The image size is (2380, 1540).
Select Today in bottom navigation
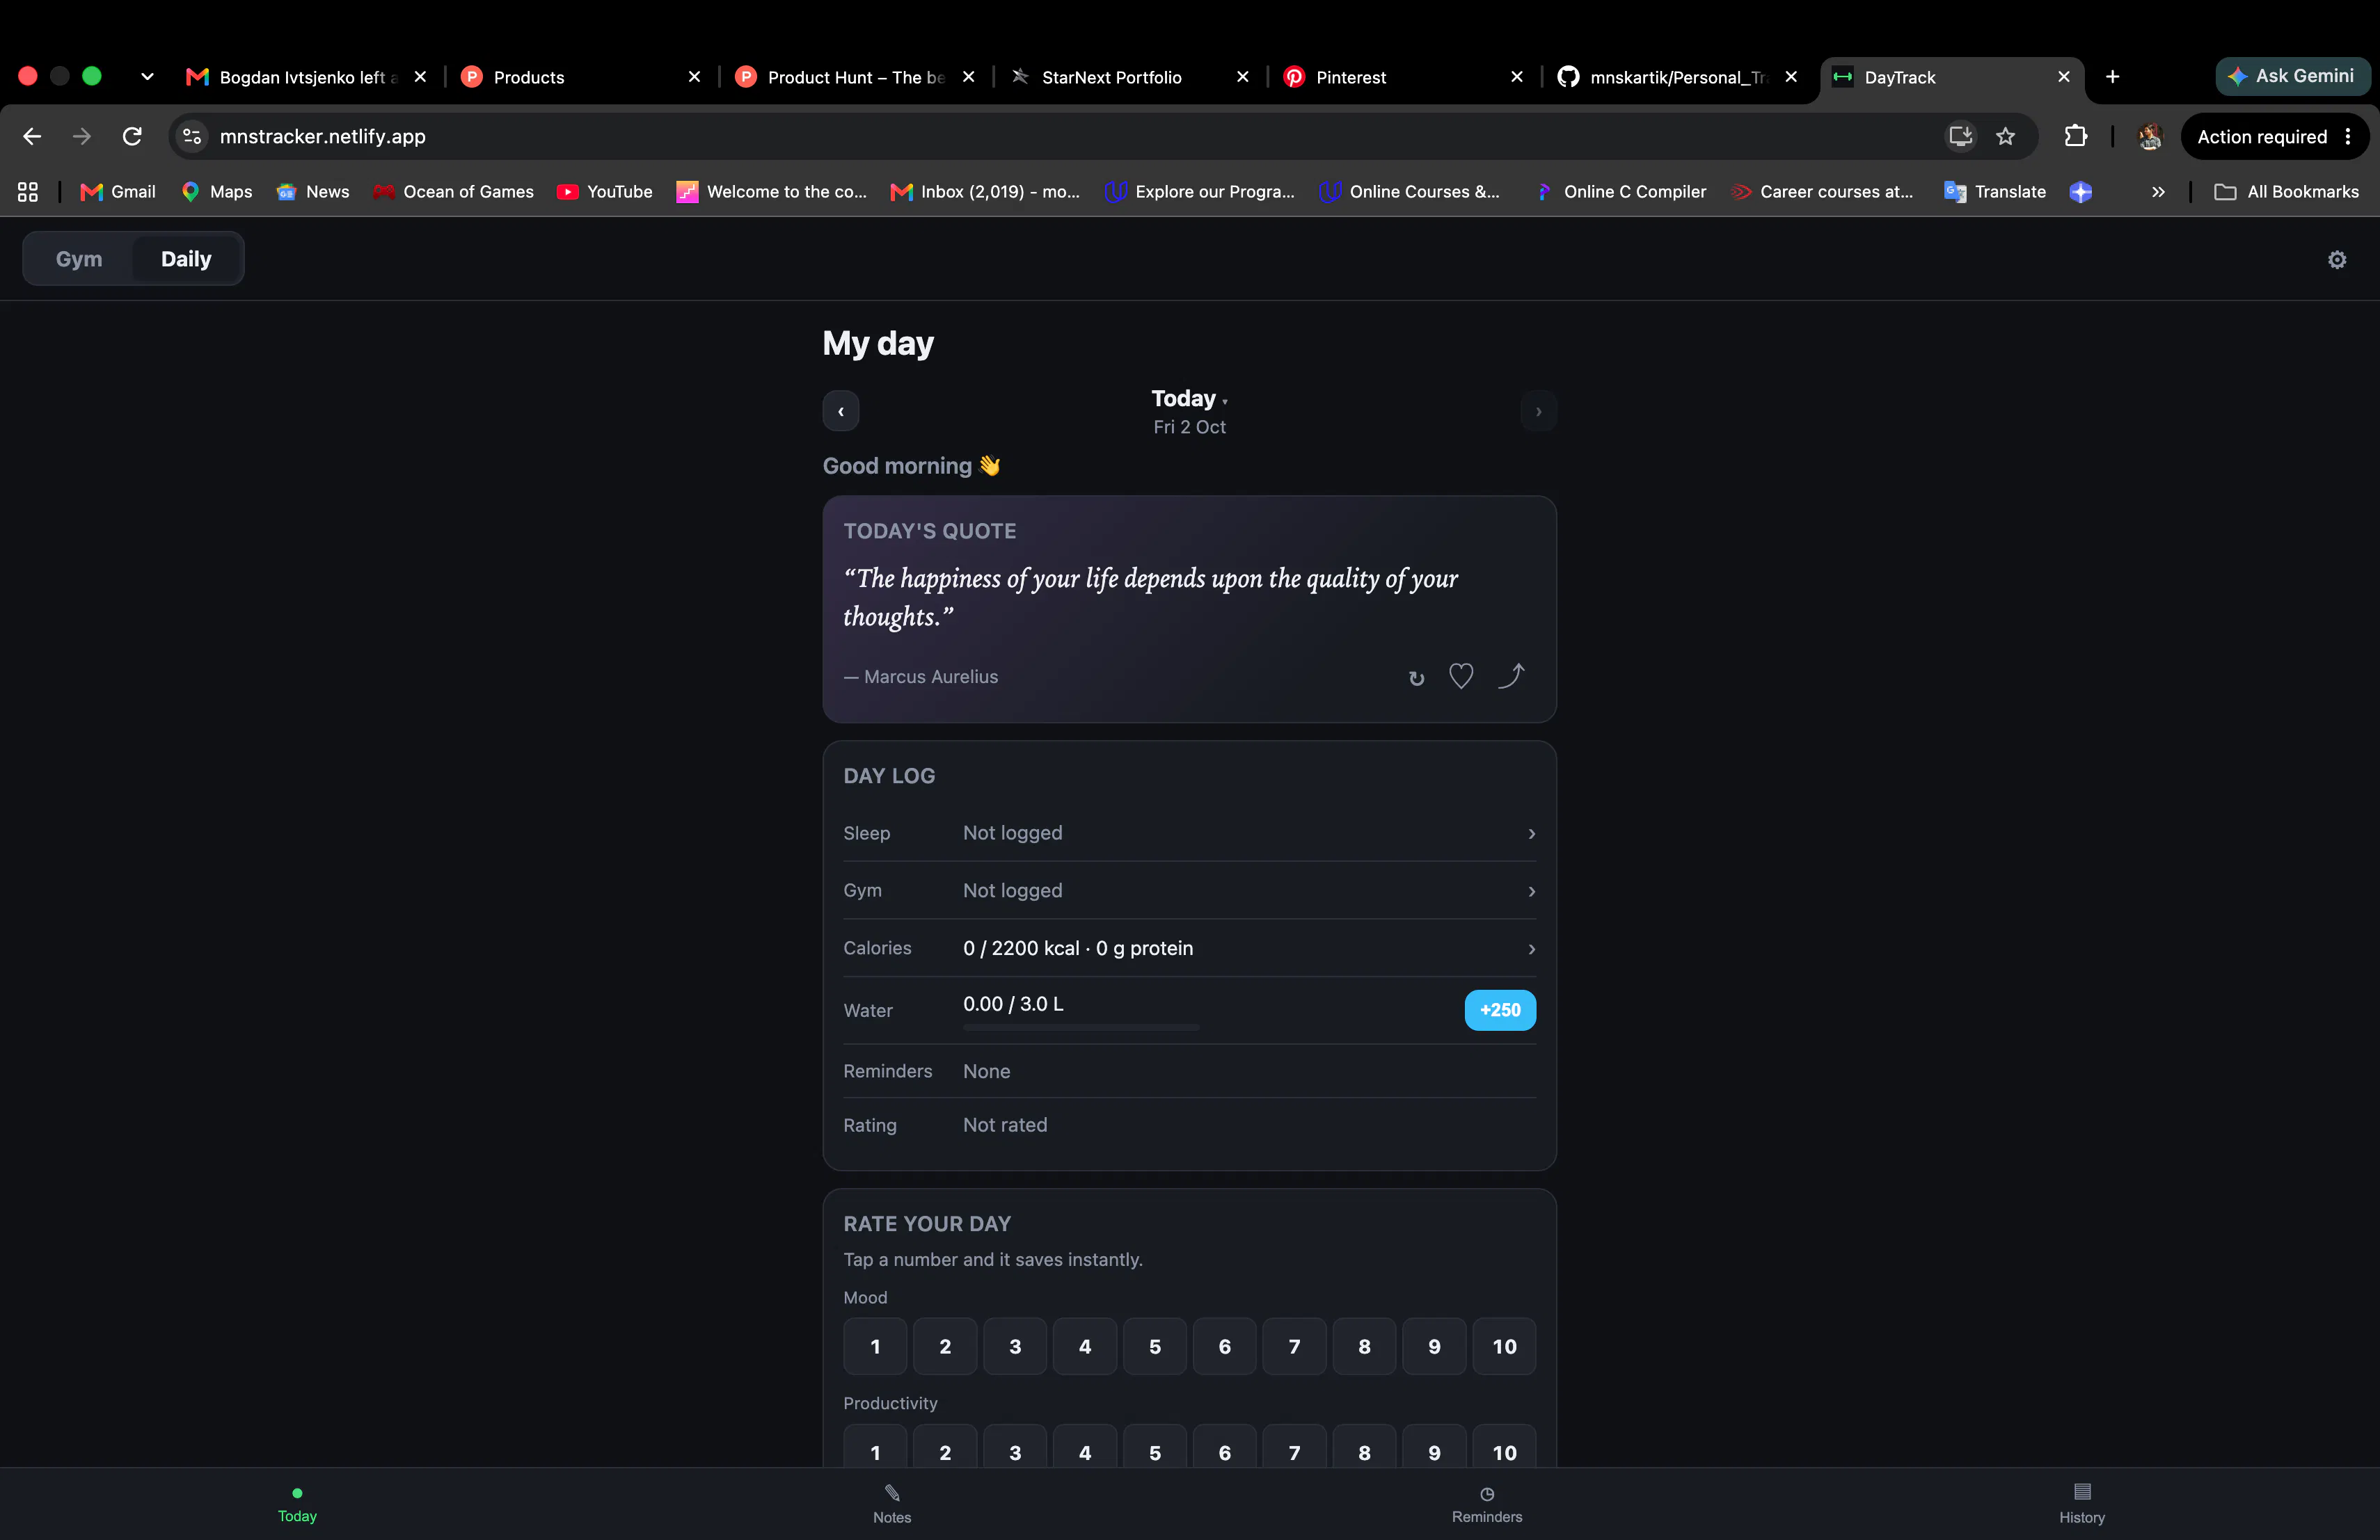pyautogui.click(x=297, y=1504)
